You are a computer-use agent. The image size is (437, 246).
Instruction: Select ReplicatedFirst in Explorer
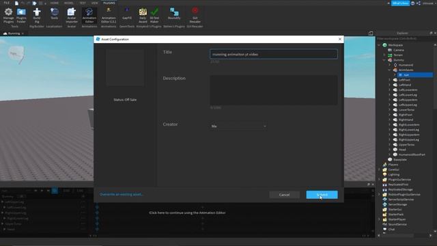click(398, 184)
